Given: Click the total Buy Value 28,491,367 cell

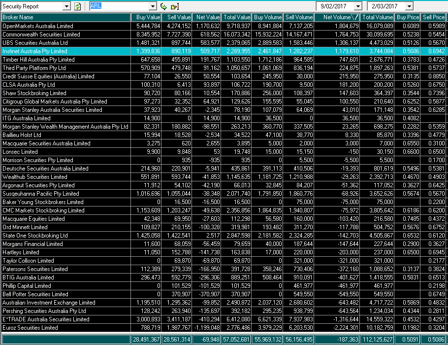Looking at the screenshot, I should (x=146, y=340).
